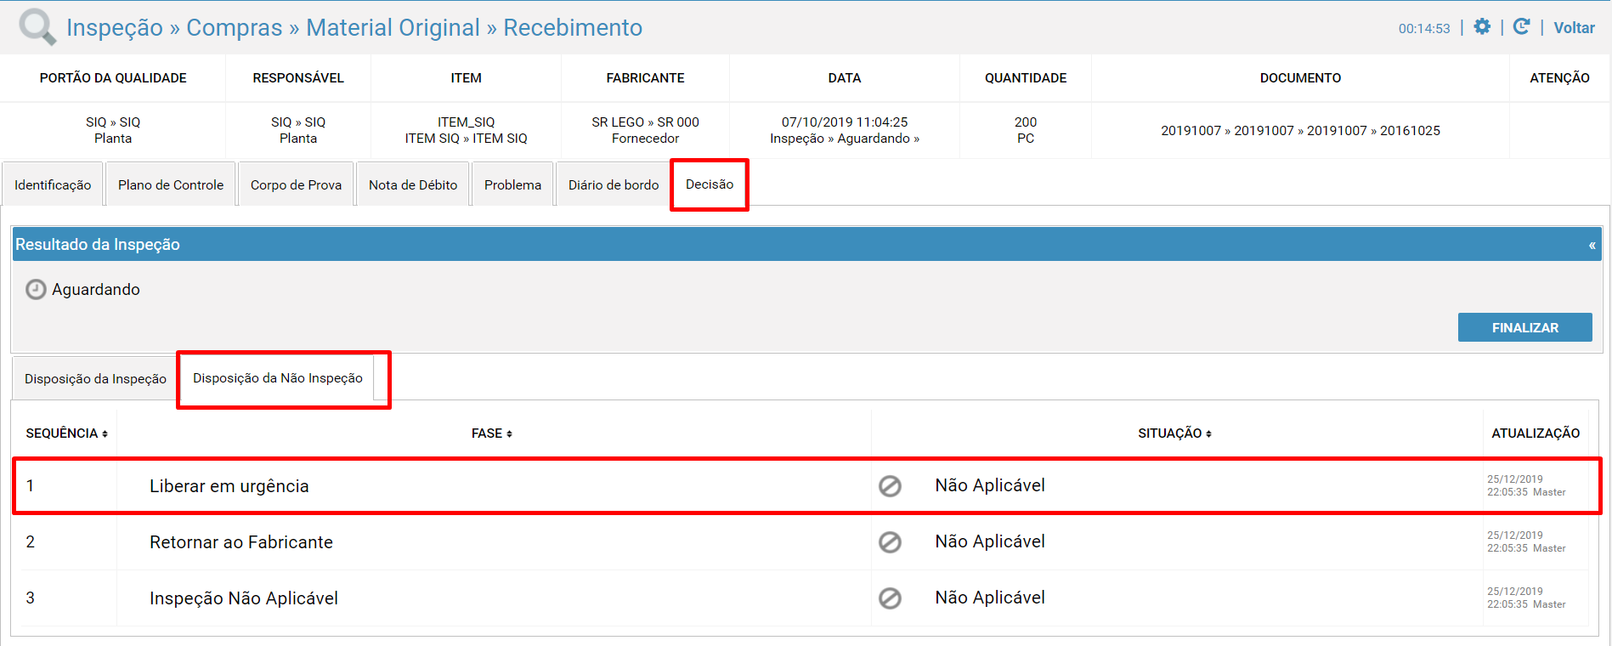Click the refresh arrow icon
Viewport: 1612px width, 646px height.
1522,27
